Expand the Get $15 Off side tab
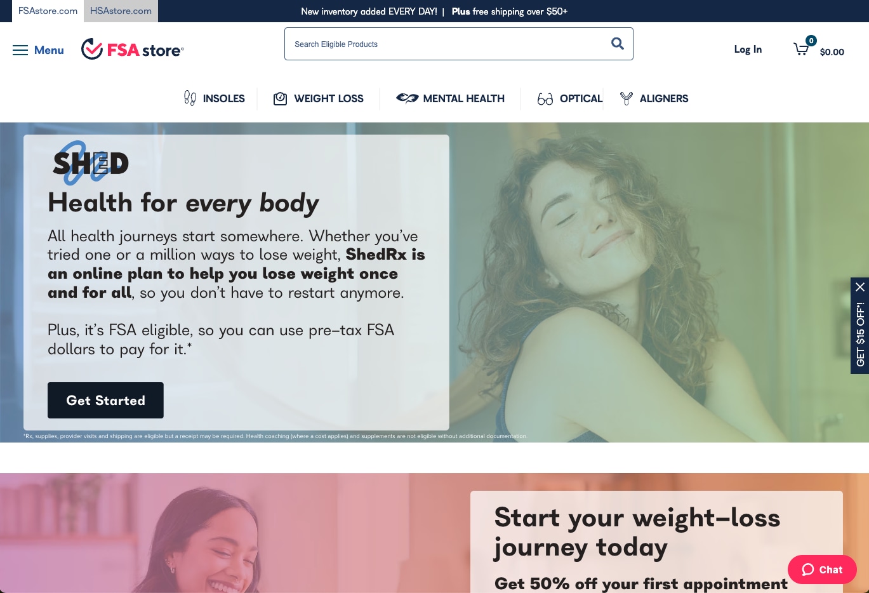Viewport: 869px width, 593px height. 860,334
